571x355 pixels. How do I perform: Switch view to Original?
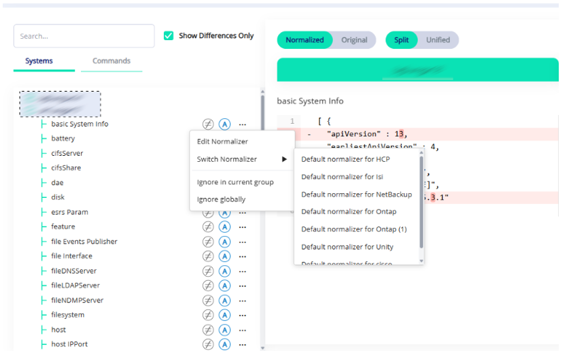pos(354,40)
